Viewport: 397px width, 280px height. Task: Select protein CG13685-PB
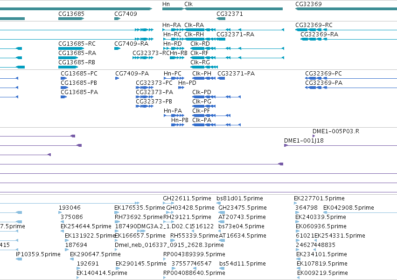pyautogui.click(x=64, y=88)
